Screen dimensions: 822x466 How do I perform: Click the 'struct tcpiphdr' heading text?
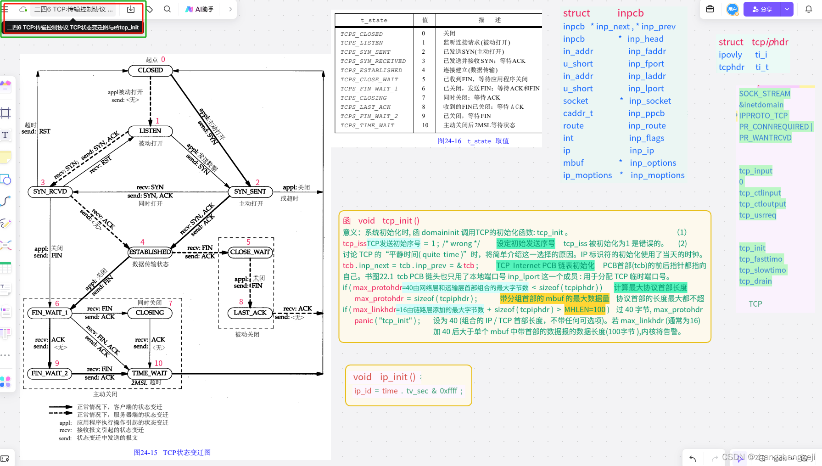pos(754,42)
